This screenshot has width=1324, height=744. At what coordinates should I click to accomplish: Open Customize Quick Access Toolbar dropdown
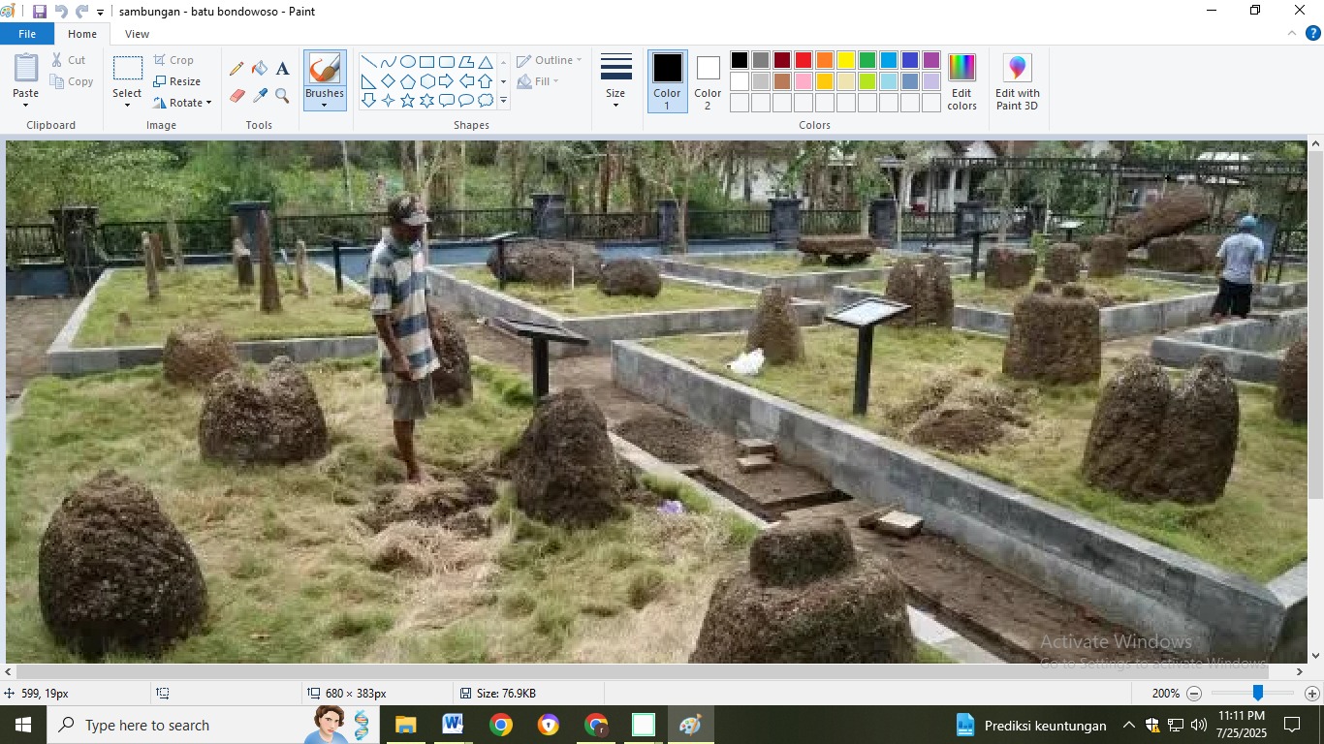point(100,13)
